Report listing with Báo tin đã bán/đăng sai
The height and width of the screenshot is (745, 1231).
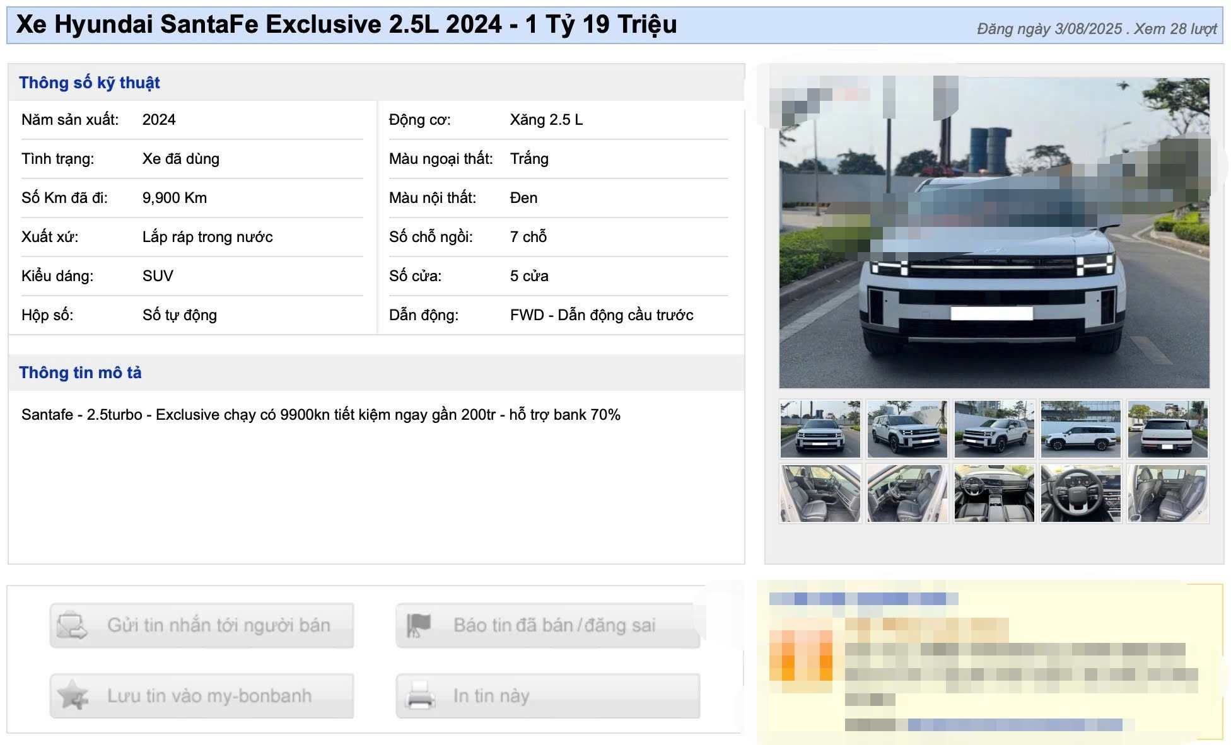548,625
